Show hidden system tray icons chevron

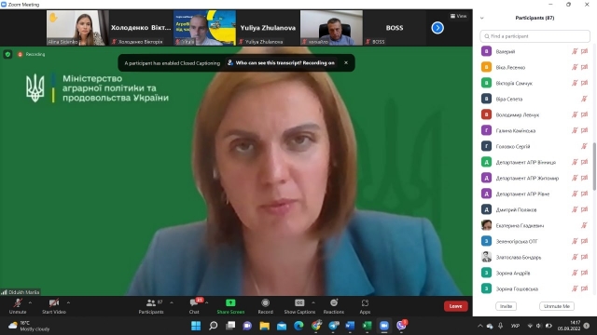pos(480,326)
